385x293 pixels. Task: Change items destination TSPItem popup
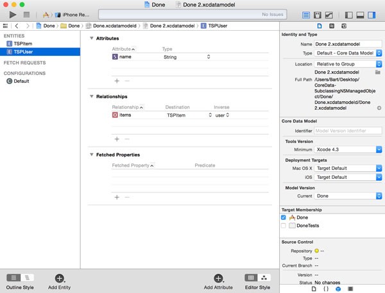click(189, 115)
